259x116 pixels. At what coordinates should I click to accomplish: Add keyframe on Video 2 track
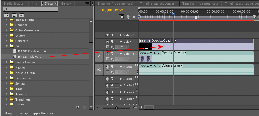point(122,47)
